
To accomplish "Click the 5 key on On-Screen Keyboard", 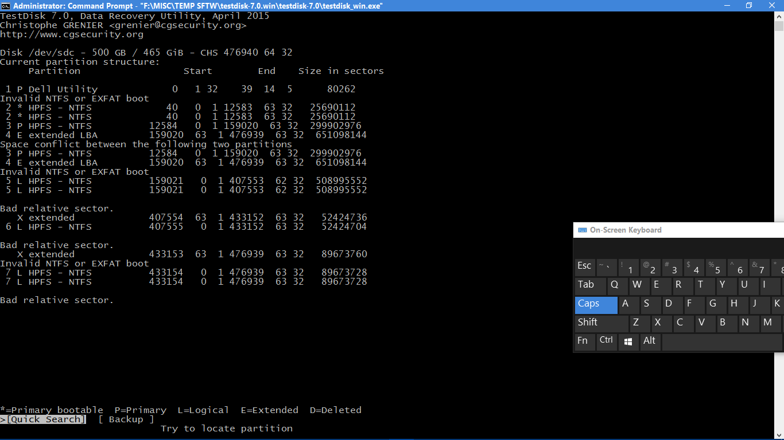I will coord(716,268).
